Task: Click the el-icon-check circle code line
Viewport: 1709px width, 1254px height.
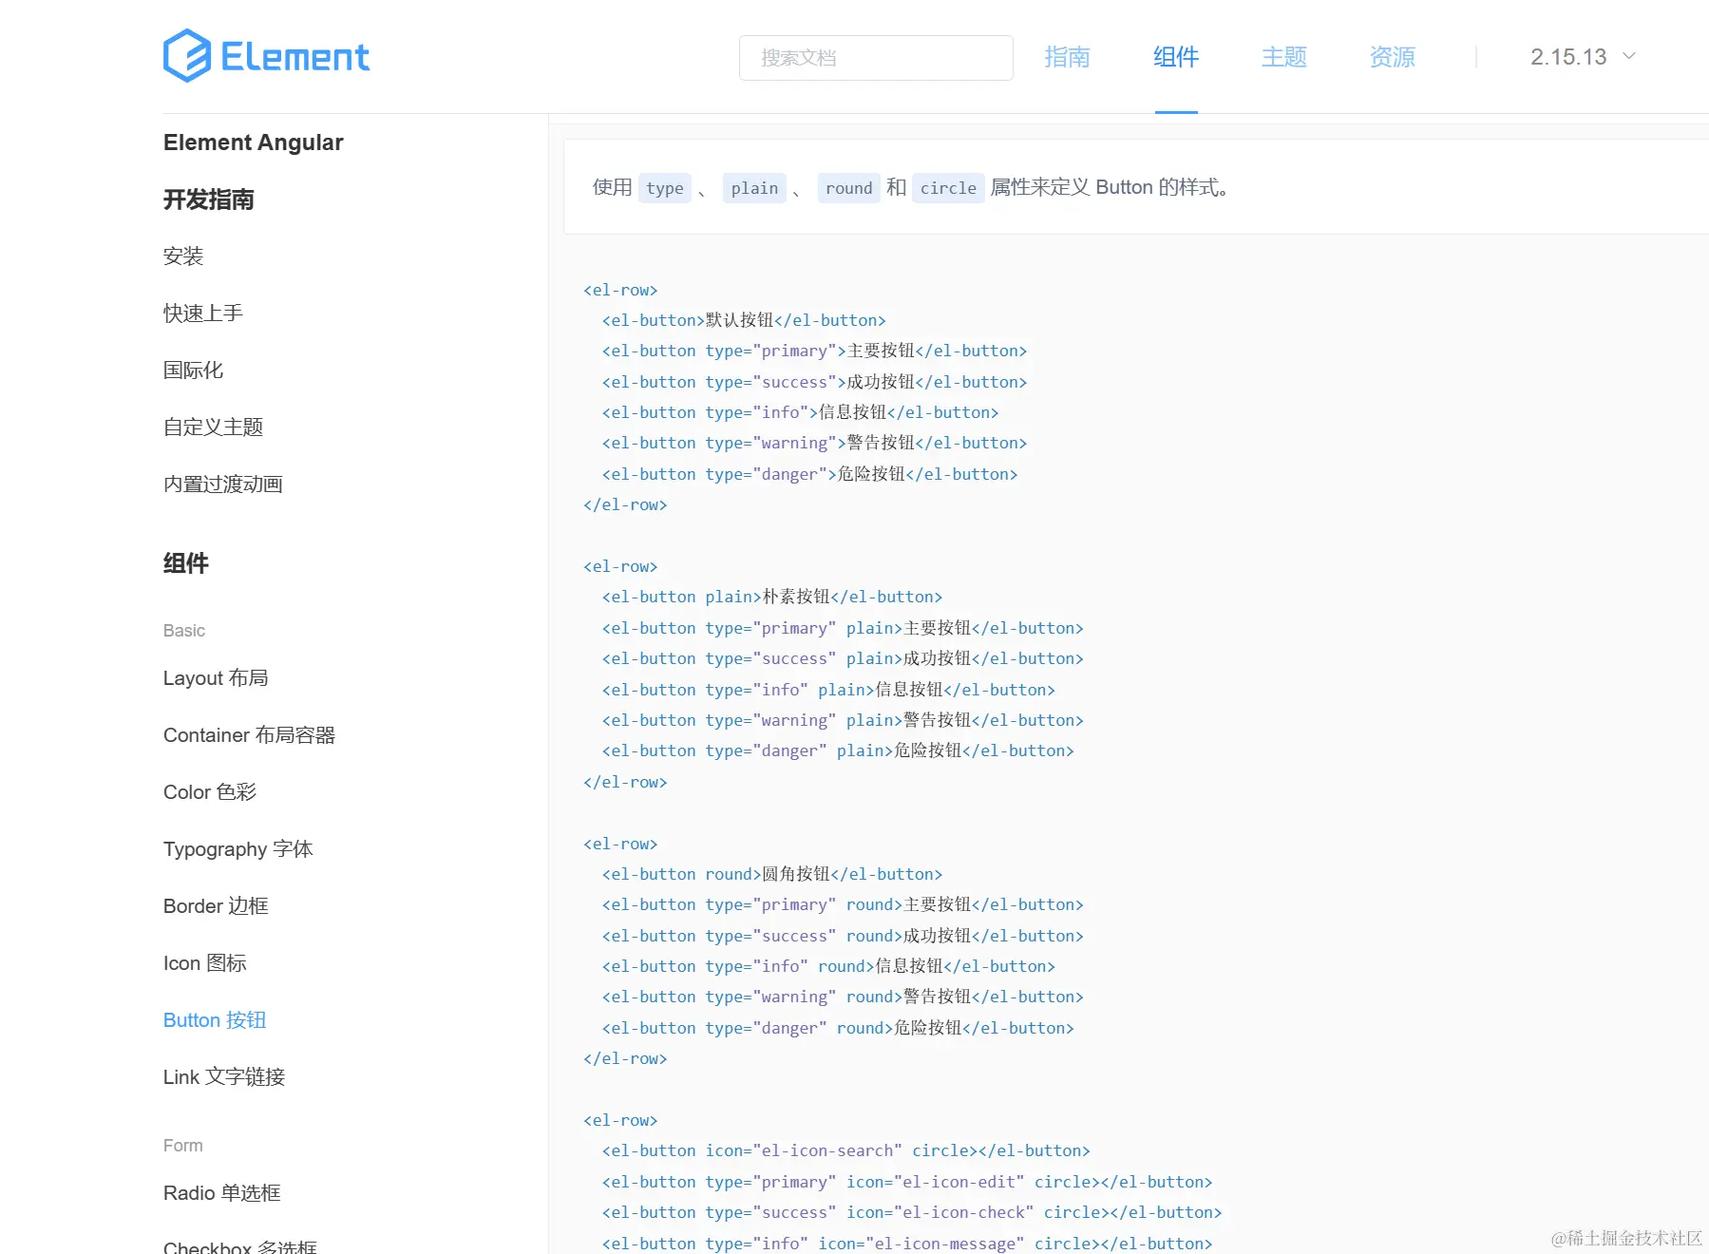Action: pos(912,1212)
